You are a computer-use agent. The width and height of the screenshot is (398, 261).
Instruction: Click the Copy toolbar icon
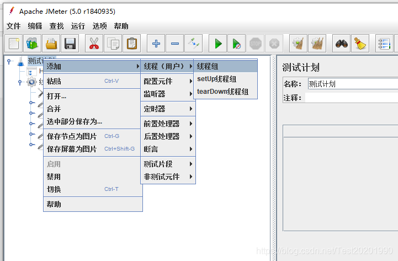click(x=113, y=44)
